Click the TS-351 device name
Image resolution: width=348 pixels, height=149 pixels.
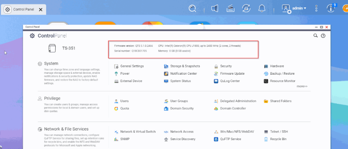coord(69,48)
